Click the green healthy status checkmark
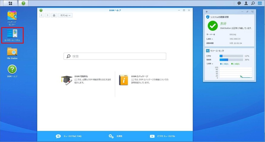 (213, 26)
